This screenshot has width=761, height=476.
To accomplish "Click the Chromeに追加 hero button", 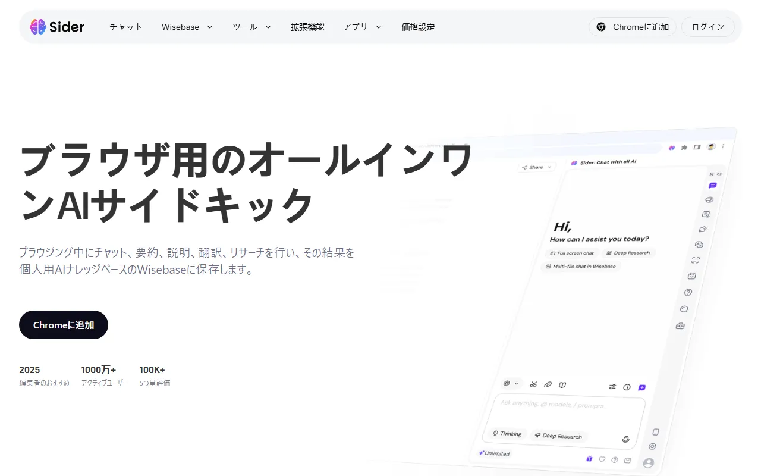I will tap(64, 325).
